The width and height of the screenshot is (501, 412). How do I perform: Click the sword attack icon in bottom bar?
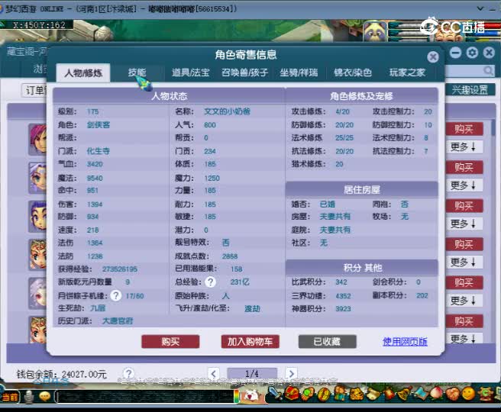(275, 393)
